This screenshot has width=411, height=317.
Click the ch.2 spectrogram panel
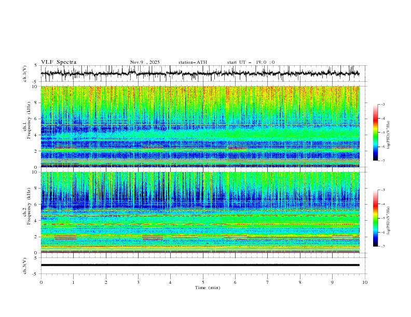(x=200, y=212)
